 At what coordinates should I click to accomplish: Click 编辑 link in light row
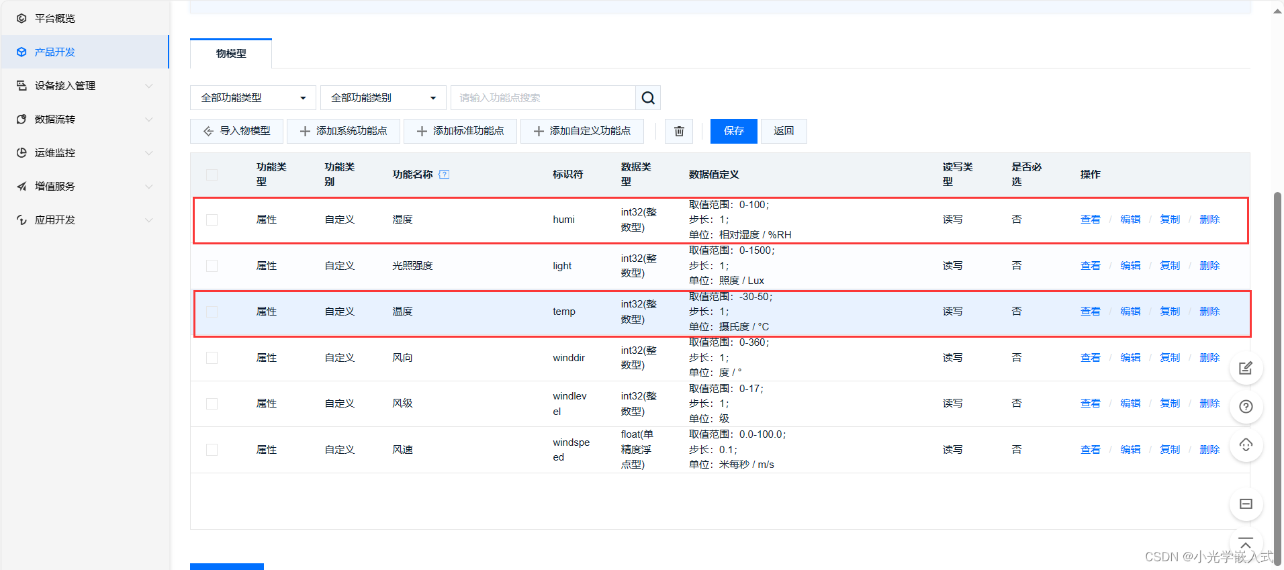[1130, 266]
